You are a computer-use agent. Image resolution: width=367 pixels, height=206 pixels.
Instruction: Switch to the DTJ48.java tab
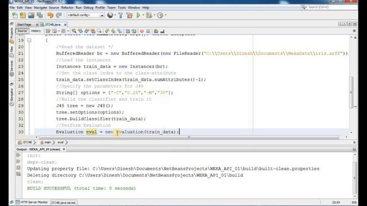click(52, 25)
